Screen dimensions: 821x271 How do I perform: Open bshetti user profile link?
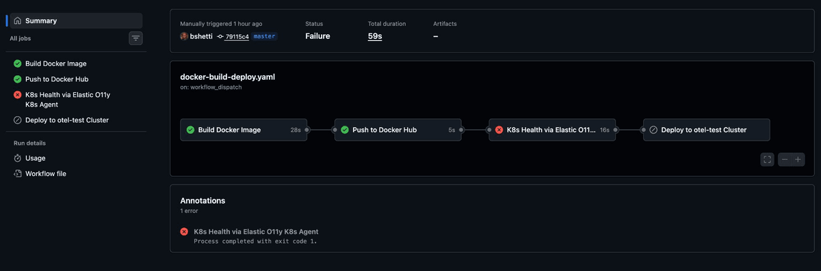coord(200,36)
